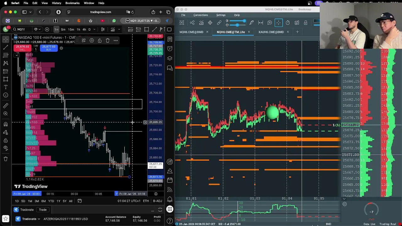This screenshot has width=402, height=226.
Task: Select the 5m timeframe
Action: click(x=63, y=30)
